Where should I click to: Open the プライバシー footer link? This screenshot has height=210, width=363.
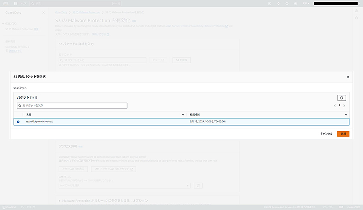click(328, 207)
